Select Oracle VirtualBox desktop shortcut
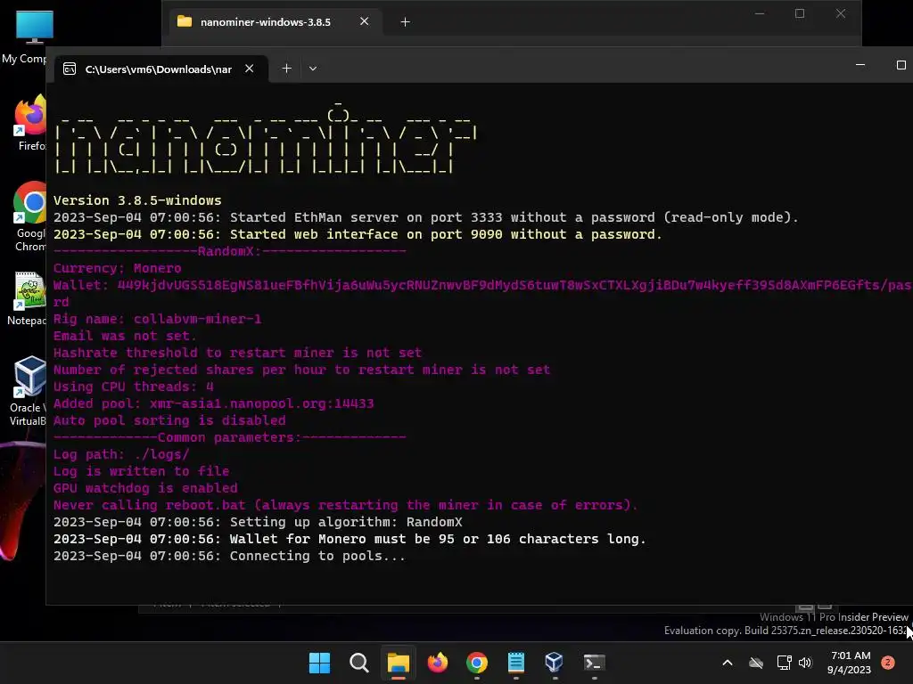 [x=28, y=392]
